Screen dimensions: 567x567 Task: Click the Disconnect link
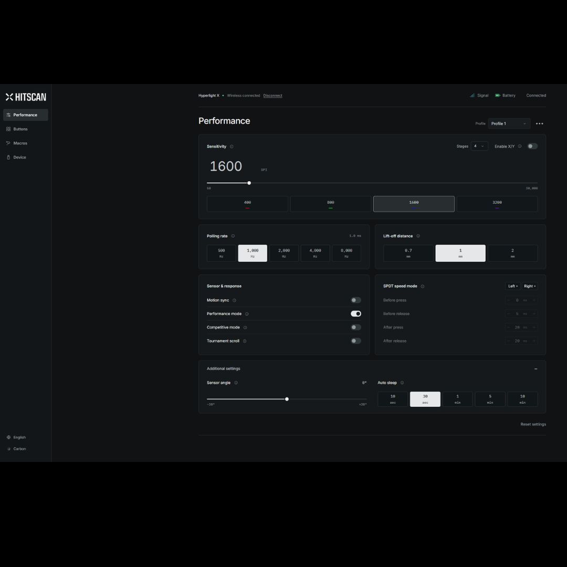[272, 96]
